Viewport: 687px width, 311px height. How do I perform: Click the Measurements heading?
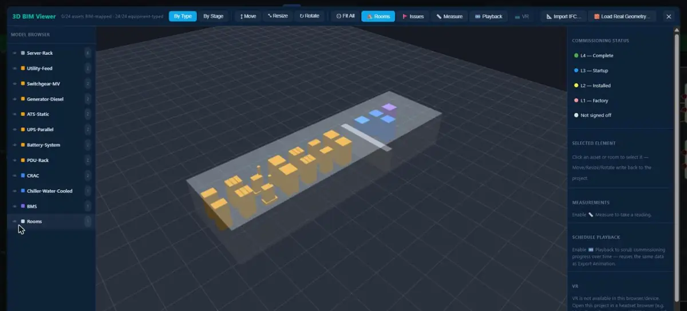590,202
